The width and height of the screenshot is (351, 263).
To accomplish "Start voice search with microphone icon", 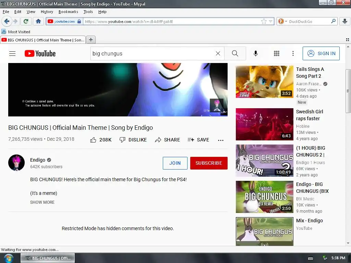I will pyautogui.click(x=256, y=53).
